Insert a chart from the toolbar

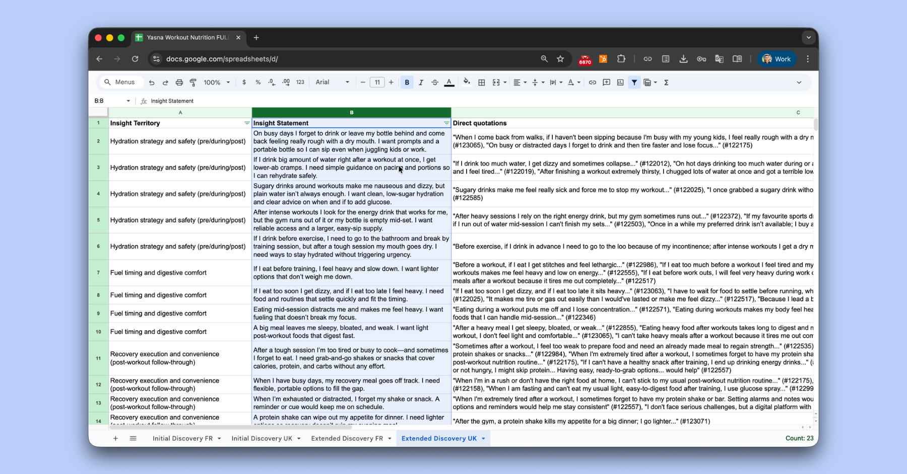click(620, 83)
